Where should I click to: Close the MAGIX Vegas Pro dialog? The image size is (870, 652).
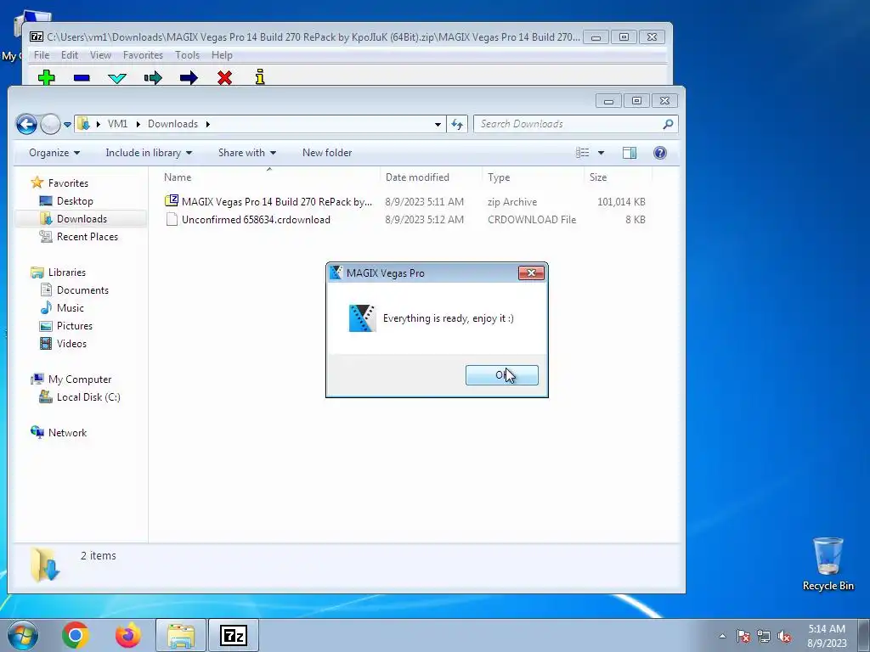point(531,273)
